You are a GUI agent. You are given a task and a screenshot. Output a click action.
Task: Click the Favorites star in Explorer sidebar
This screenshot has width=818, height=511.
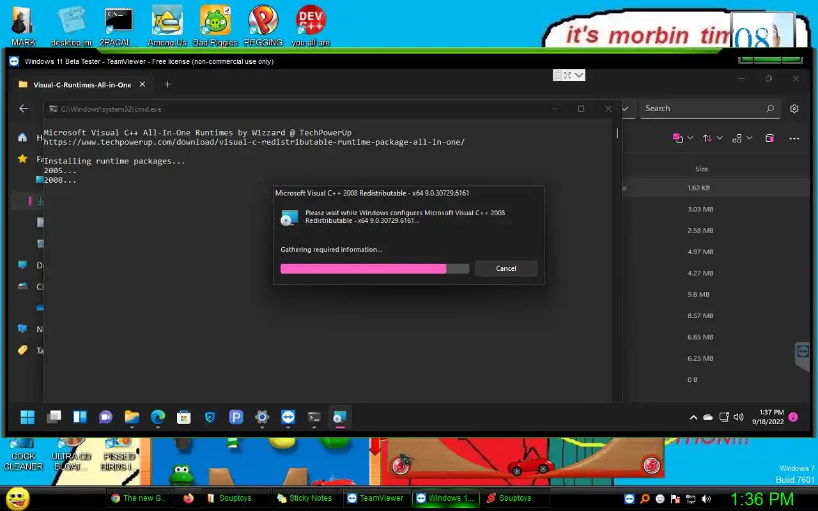[23, 158]
